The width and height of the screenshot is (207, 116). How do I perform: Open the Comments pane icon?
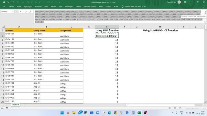[x=204, y=6]
